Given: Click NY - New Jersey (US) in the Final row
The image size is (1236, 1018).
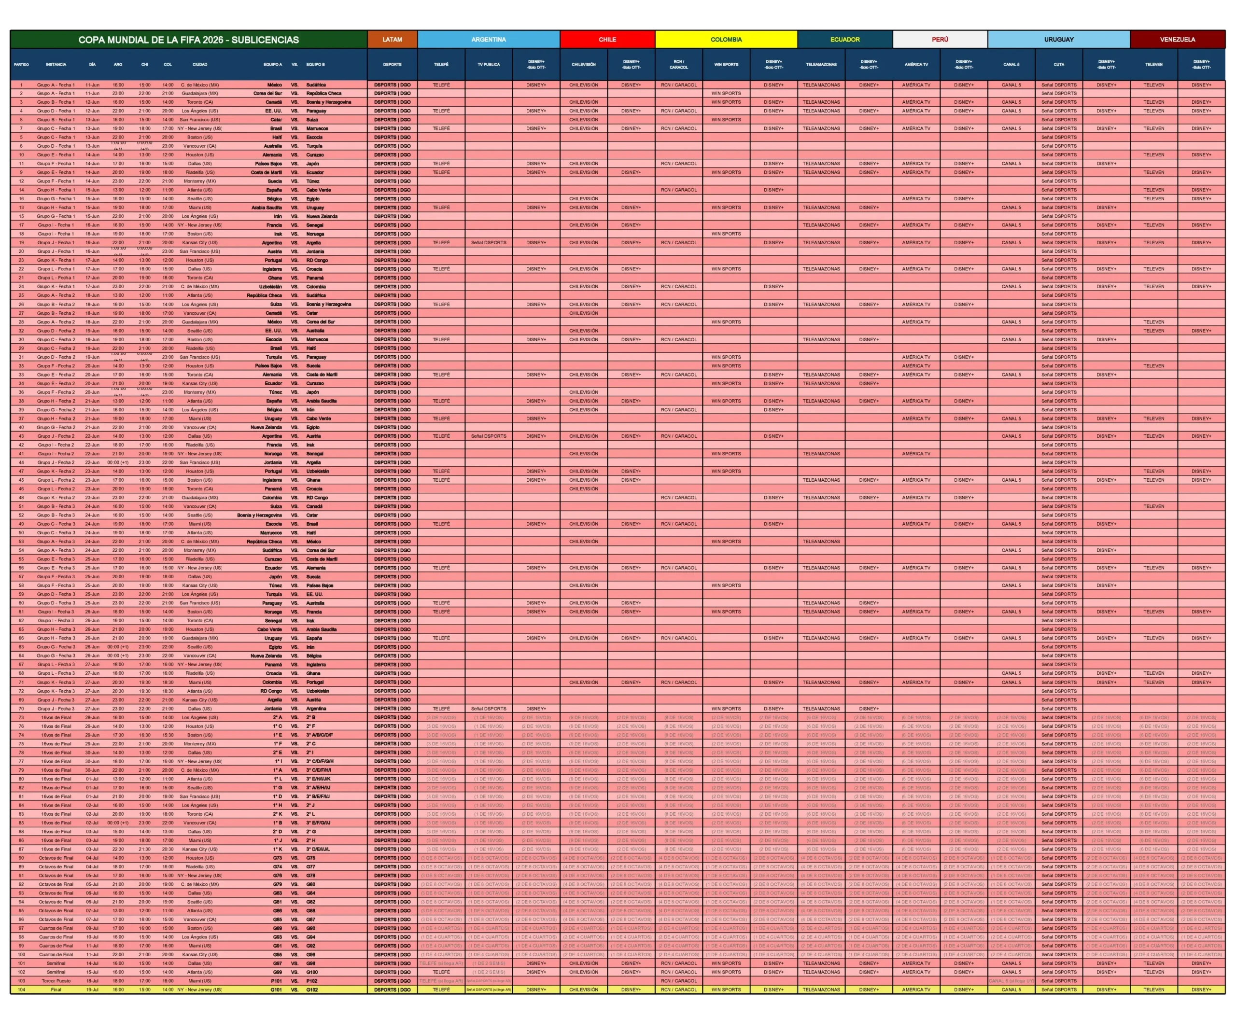Looking at the screenshot, I should (x=200, y=989).
